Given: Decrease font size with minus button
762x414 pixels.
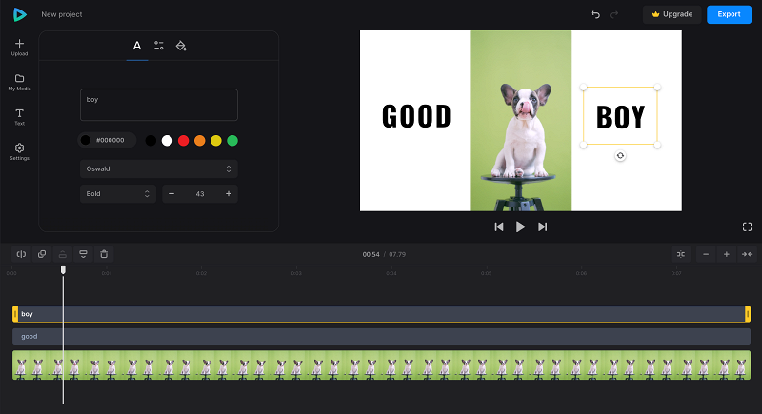Looking at the screenshot, I should [171, 193].
